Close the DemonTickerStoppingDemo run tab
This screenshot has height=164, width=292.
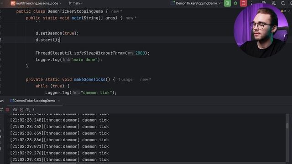click(59, 101)
